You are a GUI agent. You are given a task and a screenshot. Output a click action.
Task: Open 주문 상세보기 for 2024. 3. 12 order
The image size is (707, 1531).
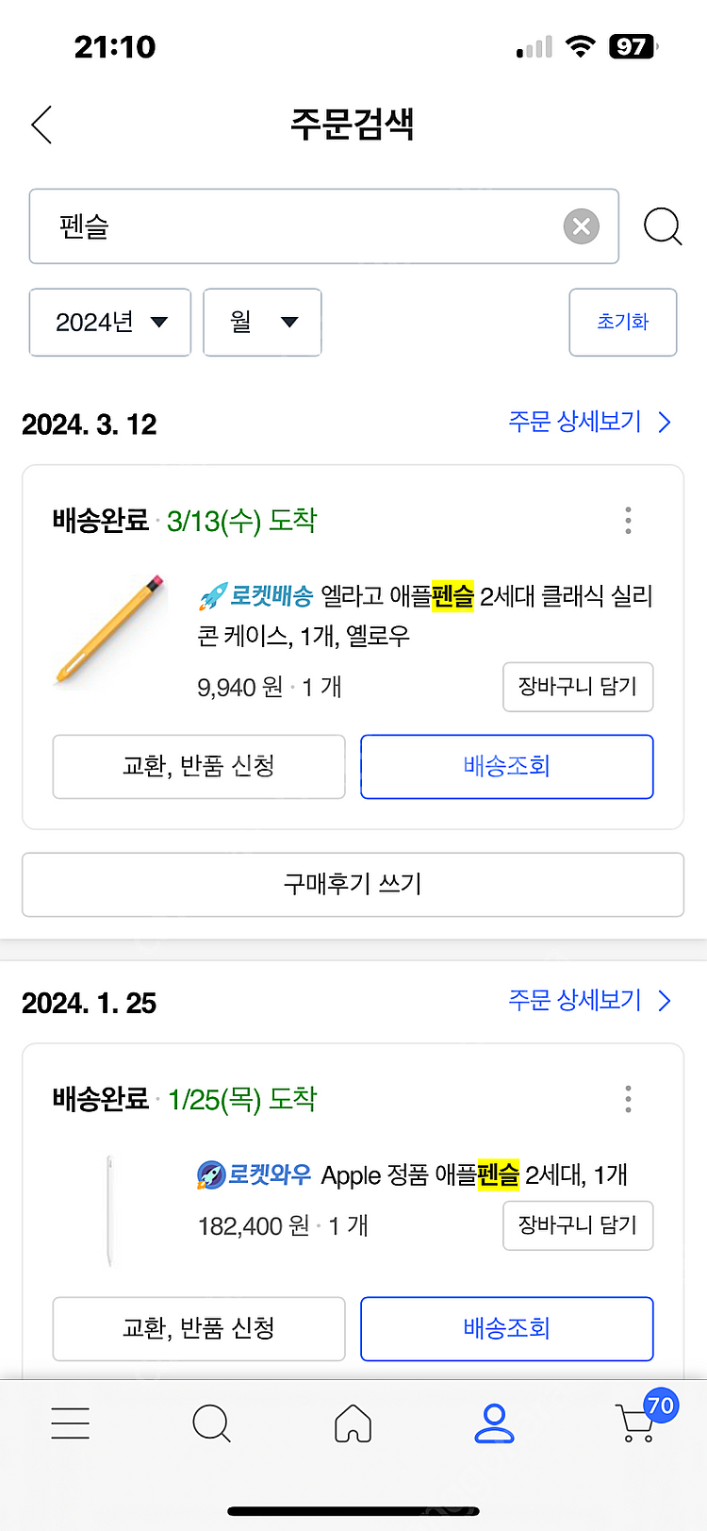coord(589,422)
